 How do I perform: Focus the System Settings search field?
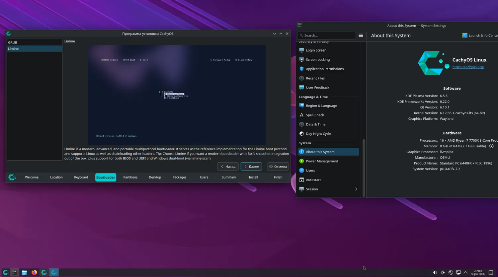click(327, 35)
